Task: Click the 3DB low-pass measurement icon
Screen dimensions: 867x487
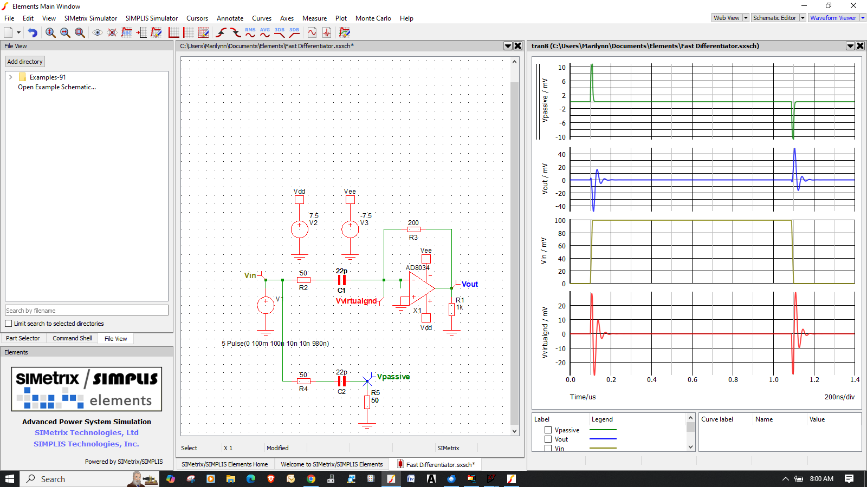Action: [280, 32]
